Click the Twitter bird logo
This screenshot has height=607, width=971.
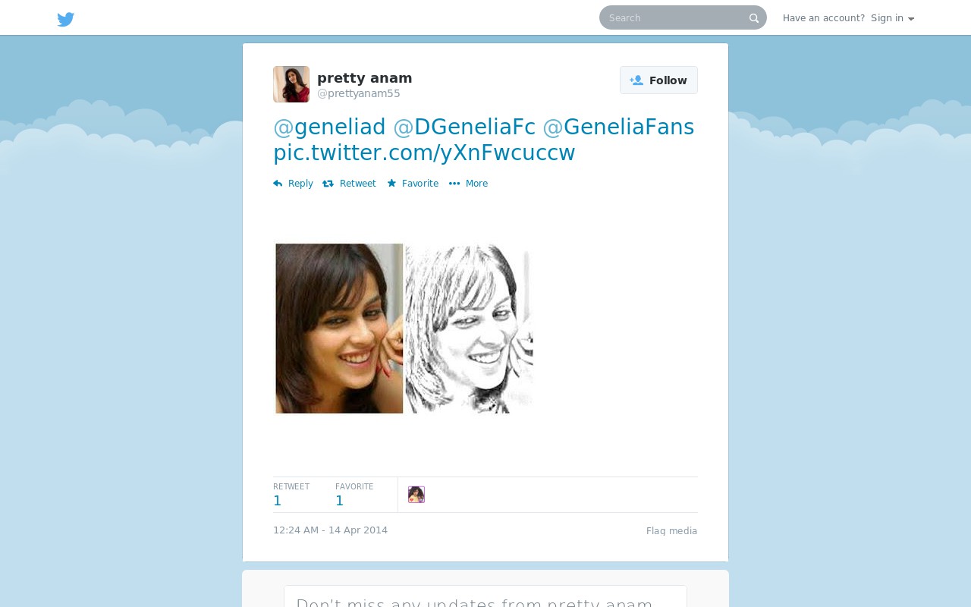[66, 19]
